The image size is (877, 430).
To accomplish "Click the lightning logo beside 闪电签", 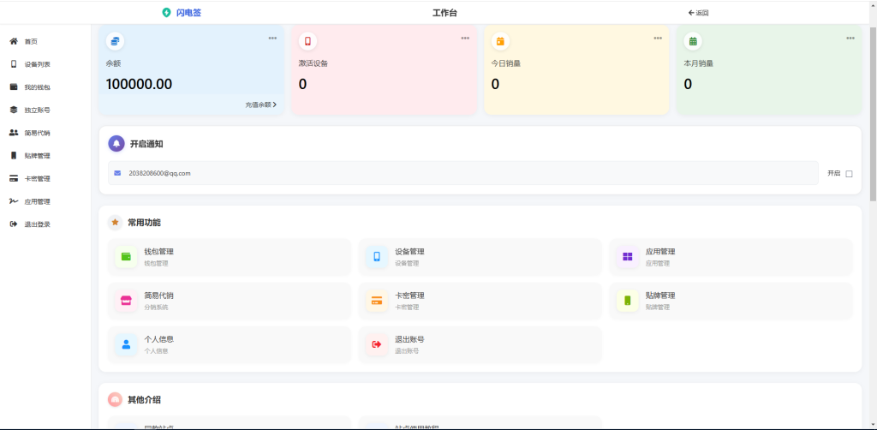I will [x=166, y=12].
